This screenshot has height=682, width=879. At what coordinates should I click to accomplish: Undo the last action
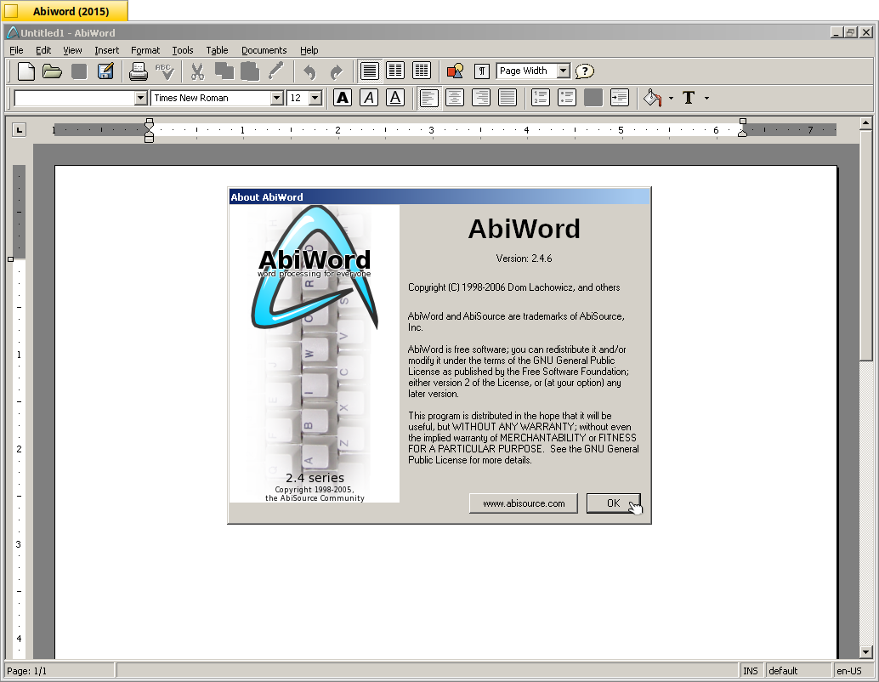click(x=309, y=71)
